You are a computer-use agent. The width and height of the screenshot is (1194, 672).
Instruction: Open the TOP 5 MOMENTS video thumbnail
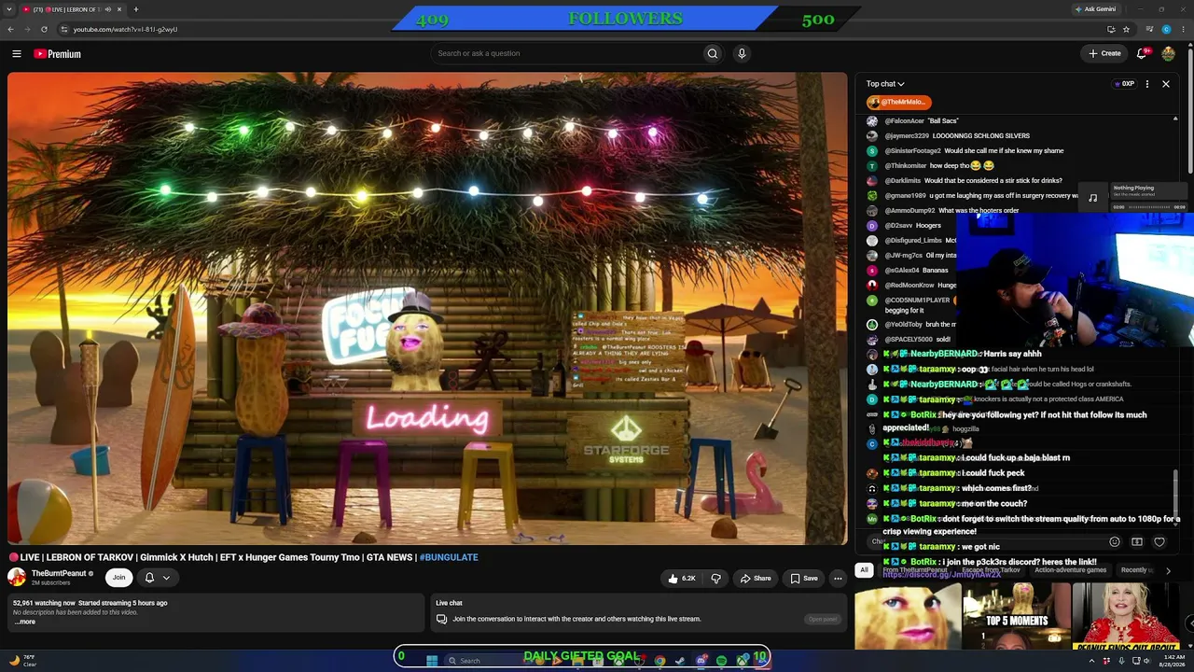coord(1016,617)
